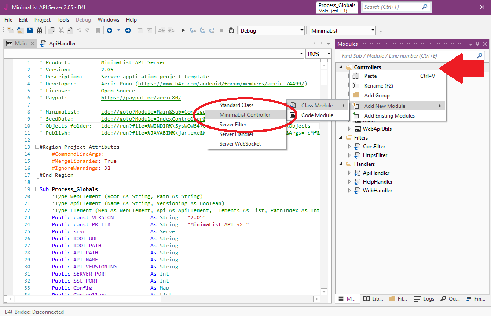Collapse the Project Attributes region fold marker
The image size is (491, 316).
click(37, 147)
